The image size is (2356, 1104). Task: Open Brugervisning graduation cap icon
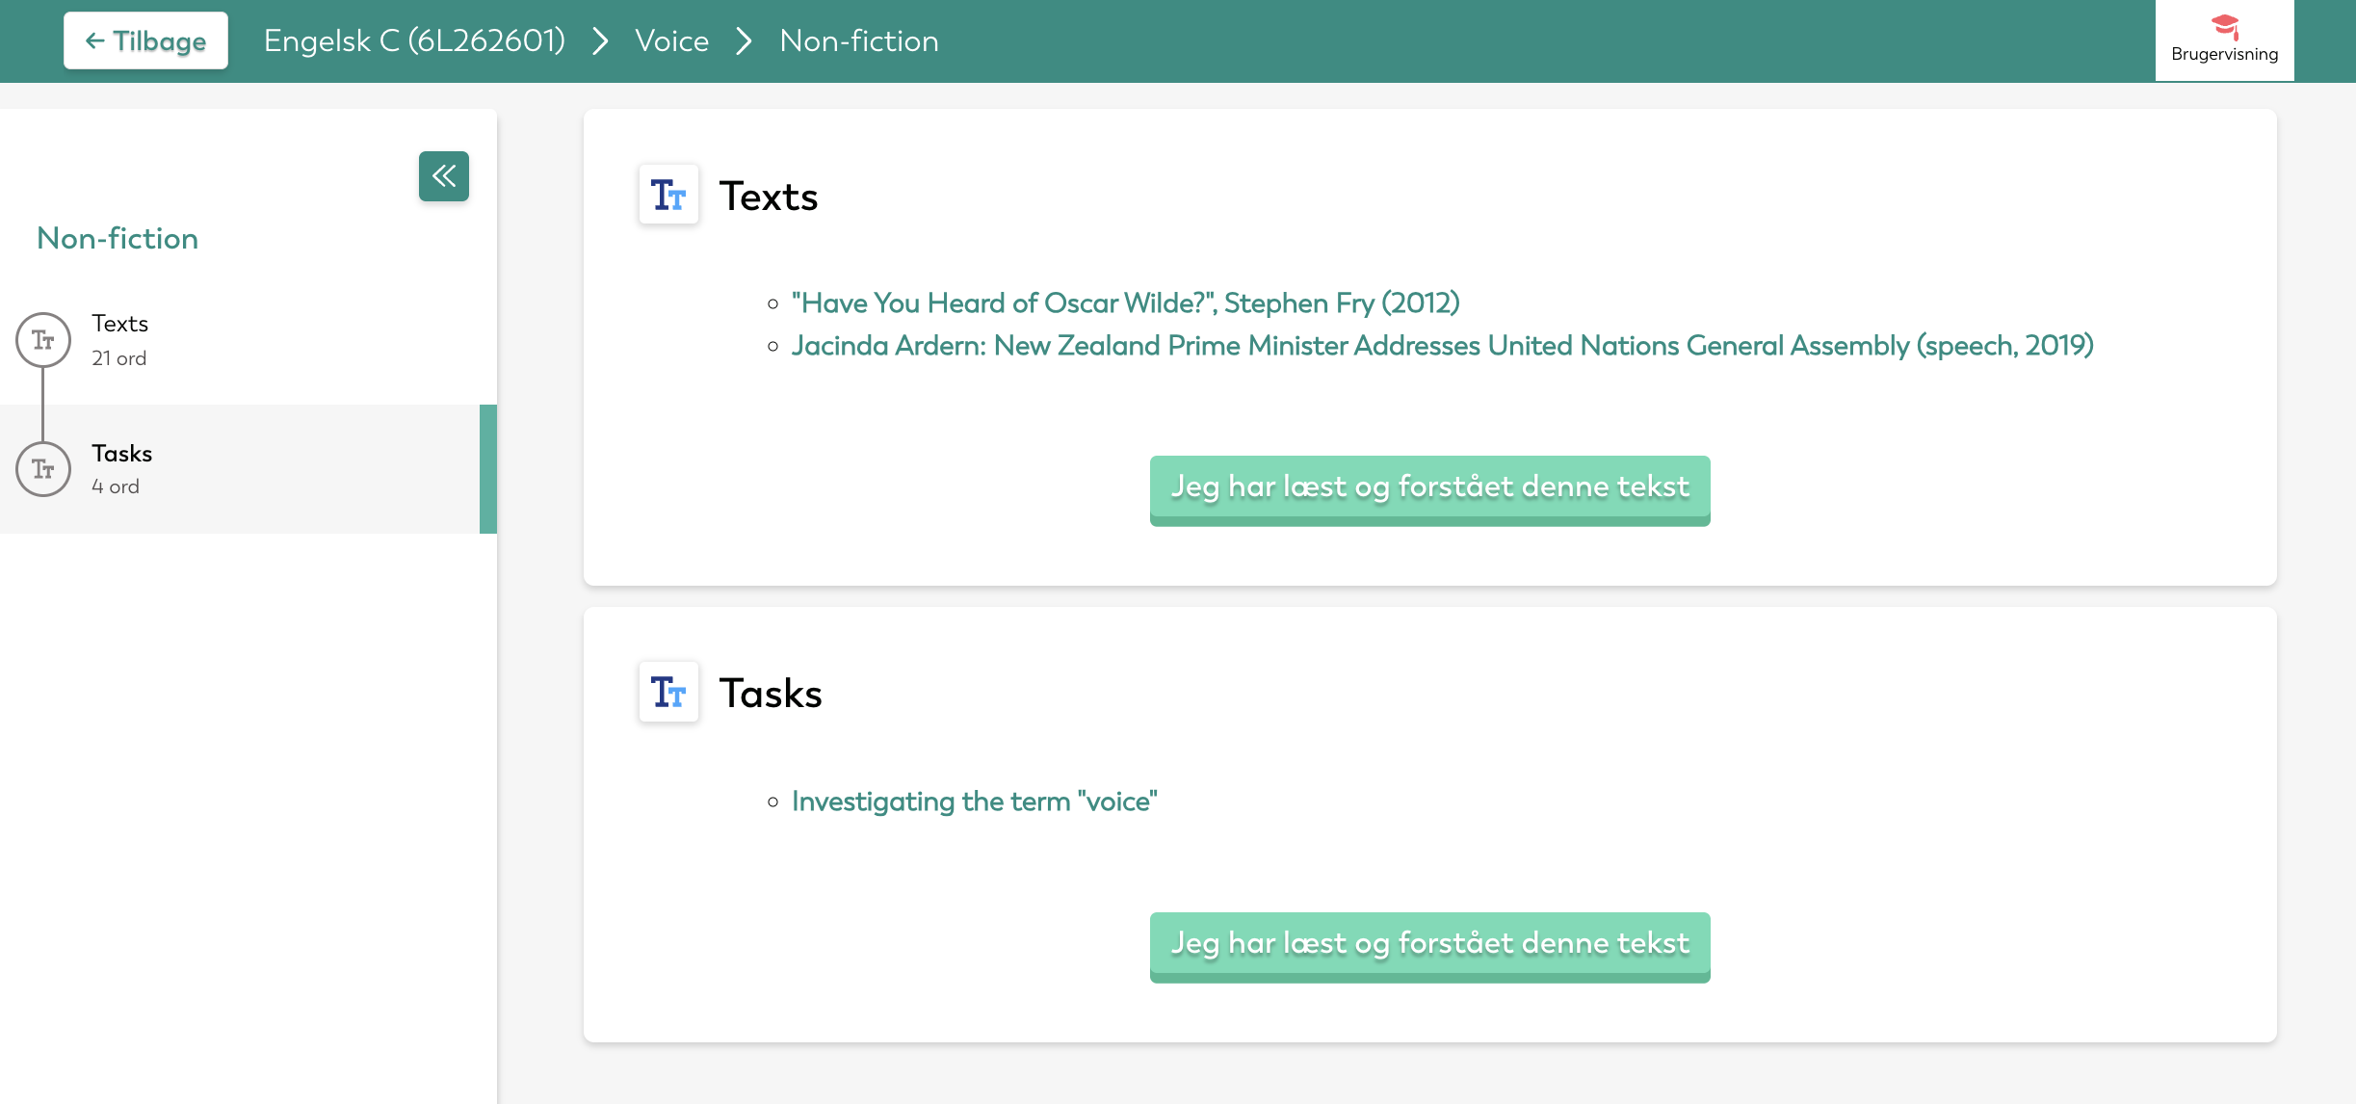coord(2224,28)
